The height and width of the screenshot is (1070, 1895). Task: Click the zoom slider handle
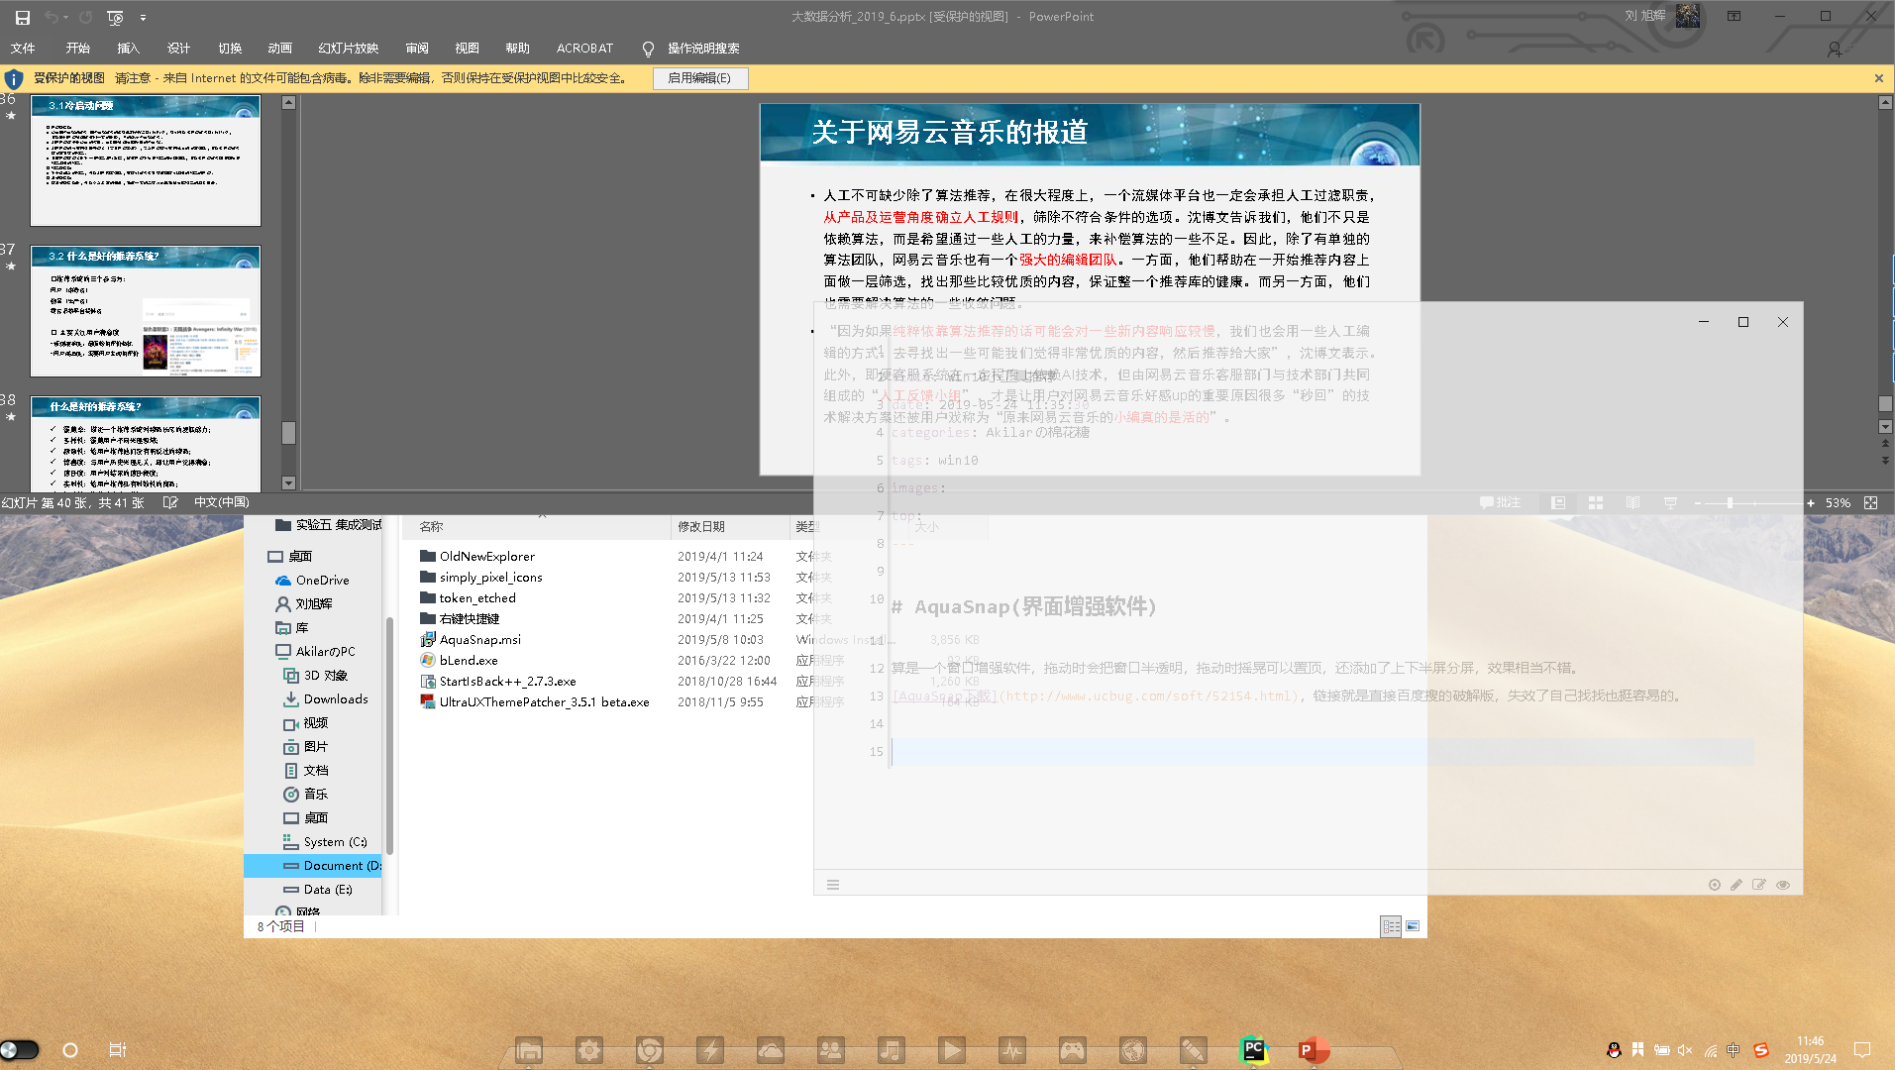point(1730,503)
